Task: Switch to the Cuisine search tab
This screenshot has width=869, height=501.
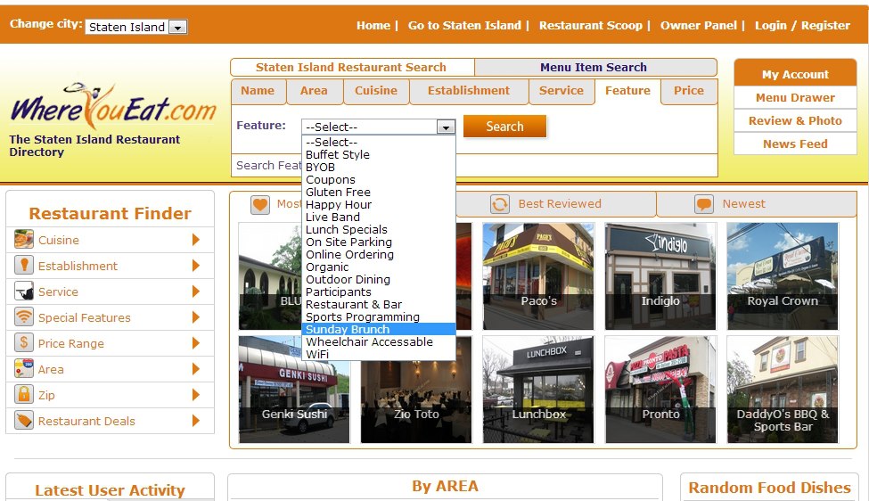Action: (x=376, y=91)
